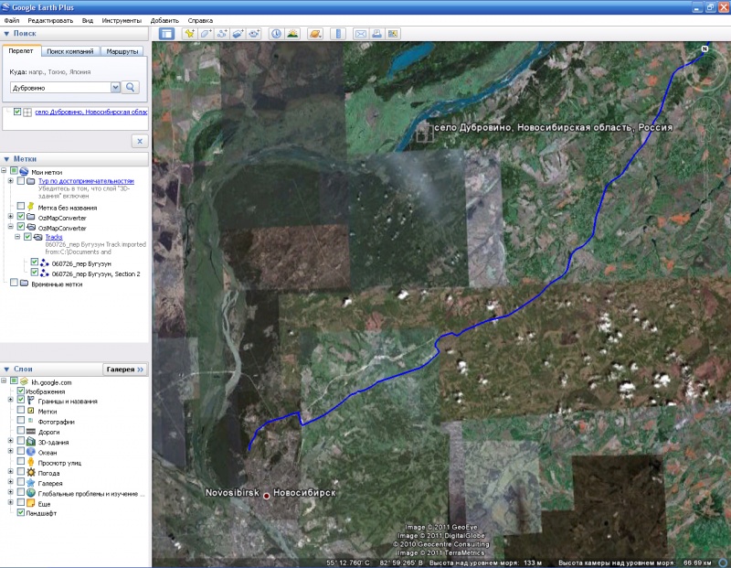731x568 pixels.
Task: Click the село Дубровино placemark icon on map
Action: [x=425, y=133]
